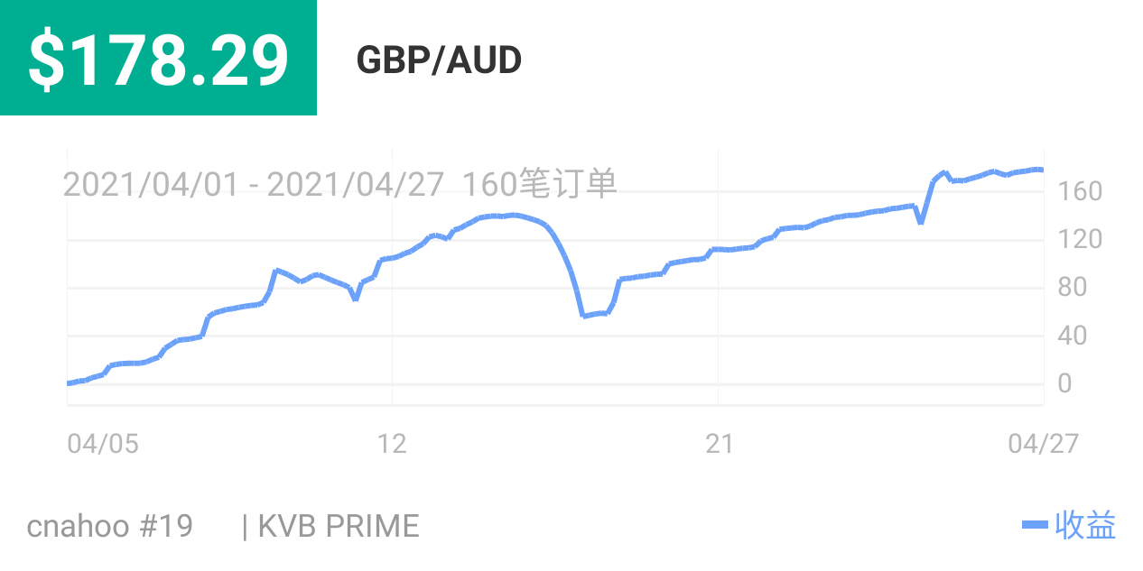Click the deepest dip of the profit line

click(584, 316)
